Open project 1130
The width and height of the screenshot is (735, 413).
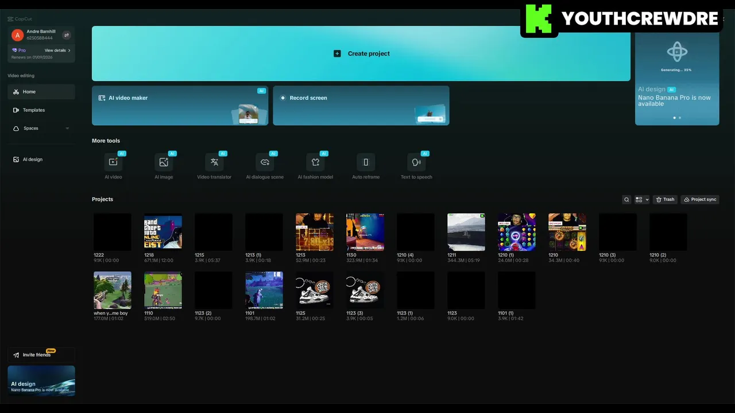tap(365, 232)
